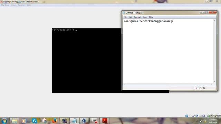Image resolution: width=221 pixels, height=124 pixels.
Task: Click the network tray icon near clock
Action: (205, 121)
